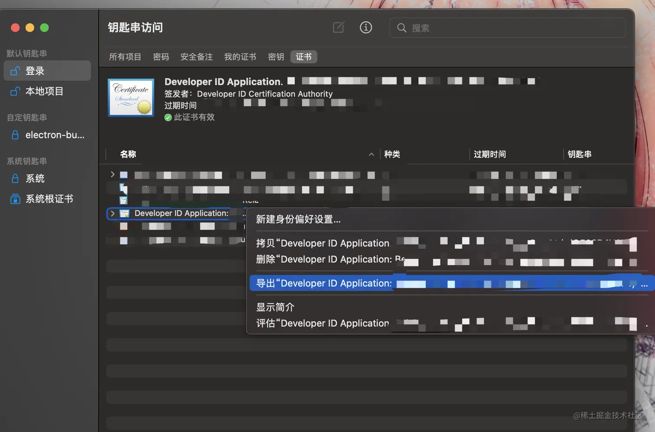Click the Developer ID Certification Authority issuer text
The width and height of the screenshot is (655, 432).
point(265,94)
